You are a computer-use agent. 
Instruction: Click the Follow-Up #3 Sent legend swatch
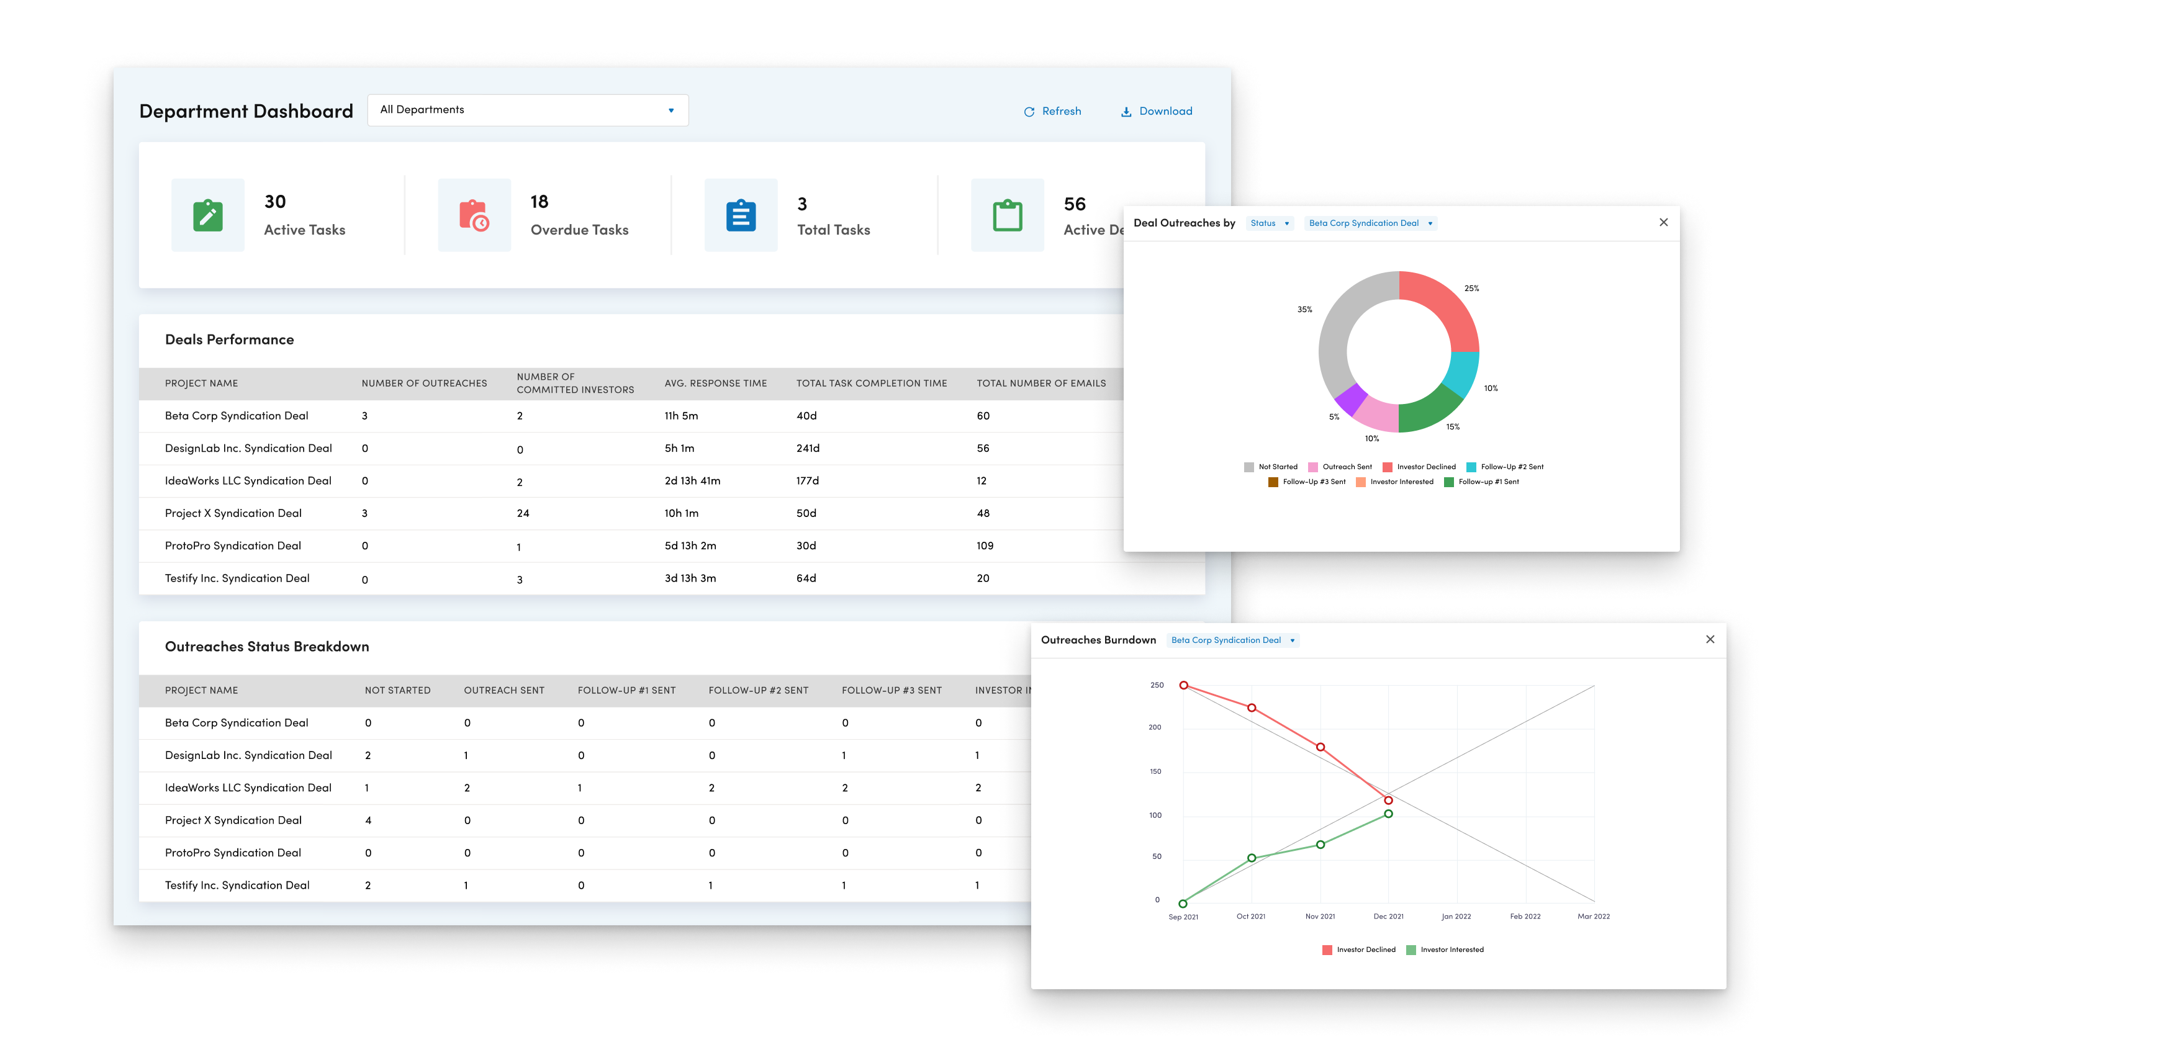coord(1273,482)
